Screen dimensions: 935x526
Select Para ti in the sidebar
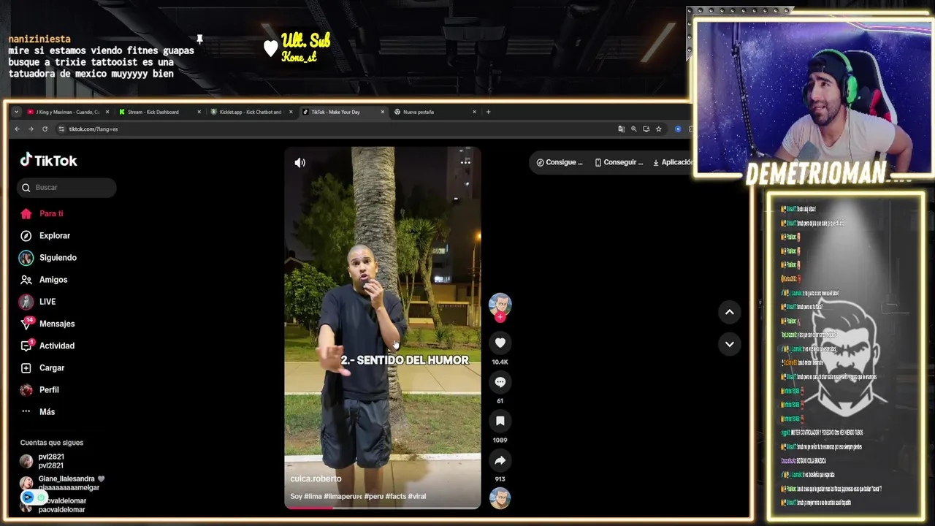tap(51, 214)
